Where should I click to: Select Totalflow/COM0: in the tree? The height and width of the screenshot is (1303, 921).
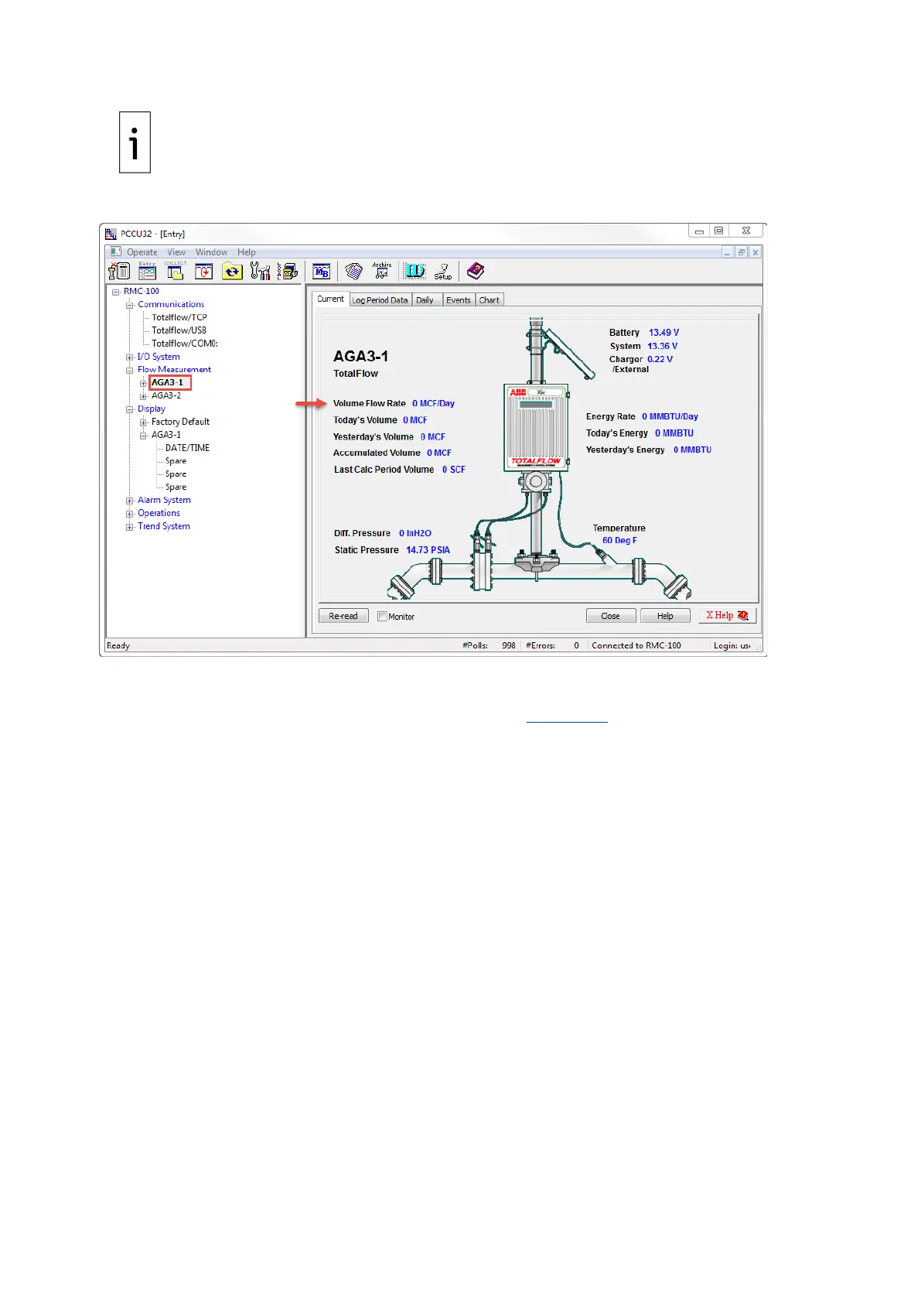[185, 344]
